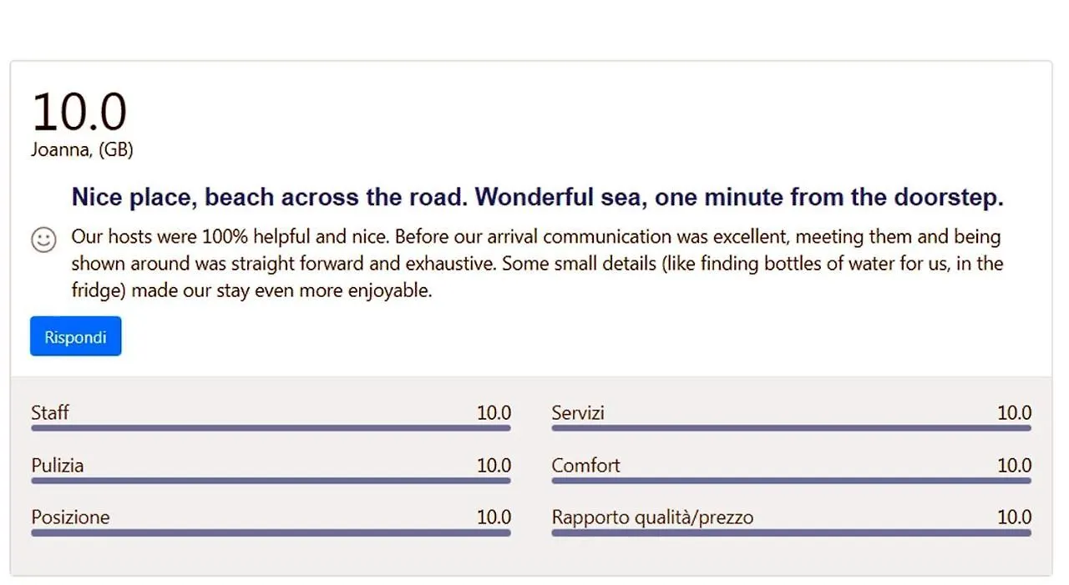Click the Staff rating bar

click(271, 428)
